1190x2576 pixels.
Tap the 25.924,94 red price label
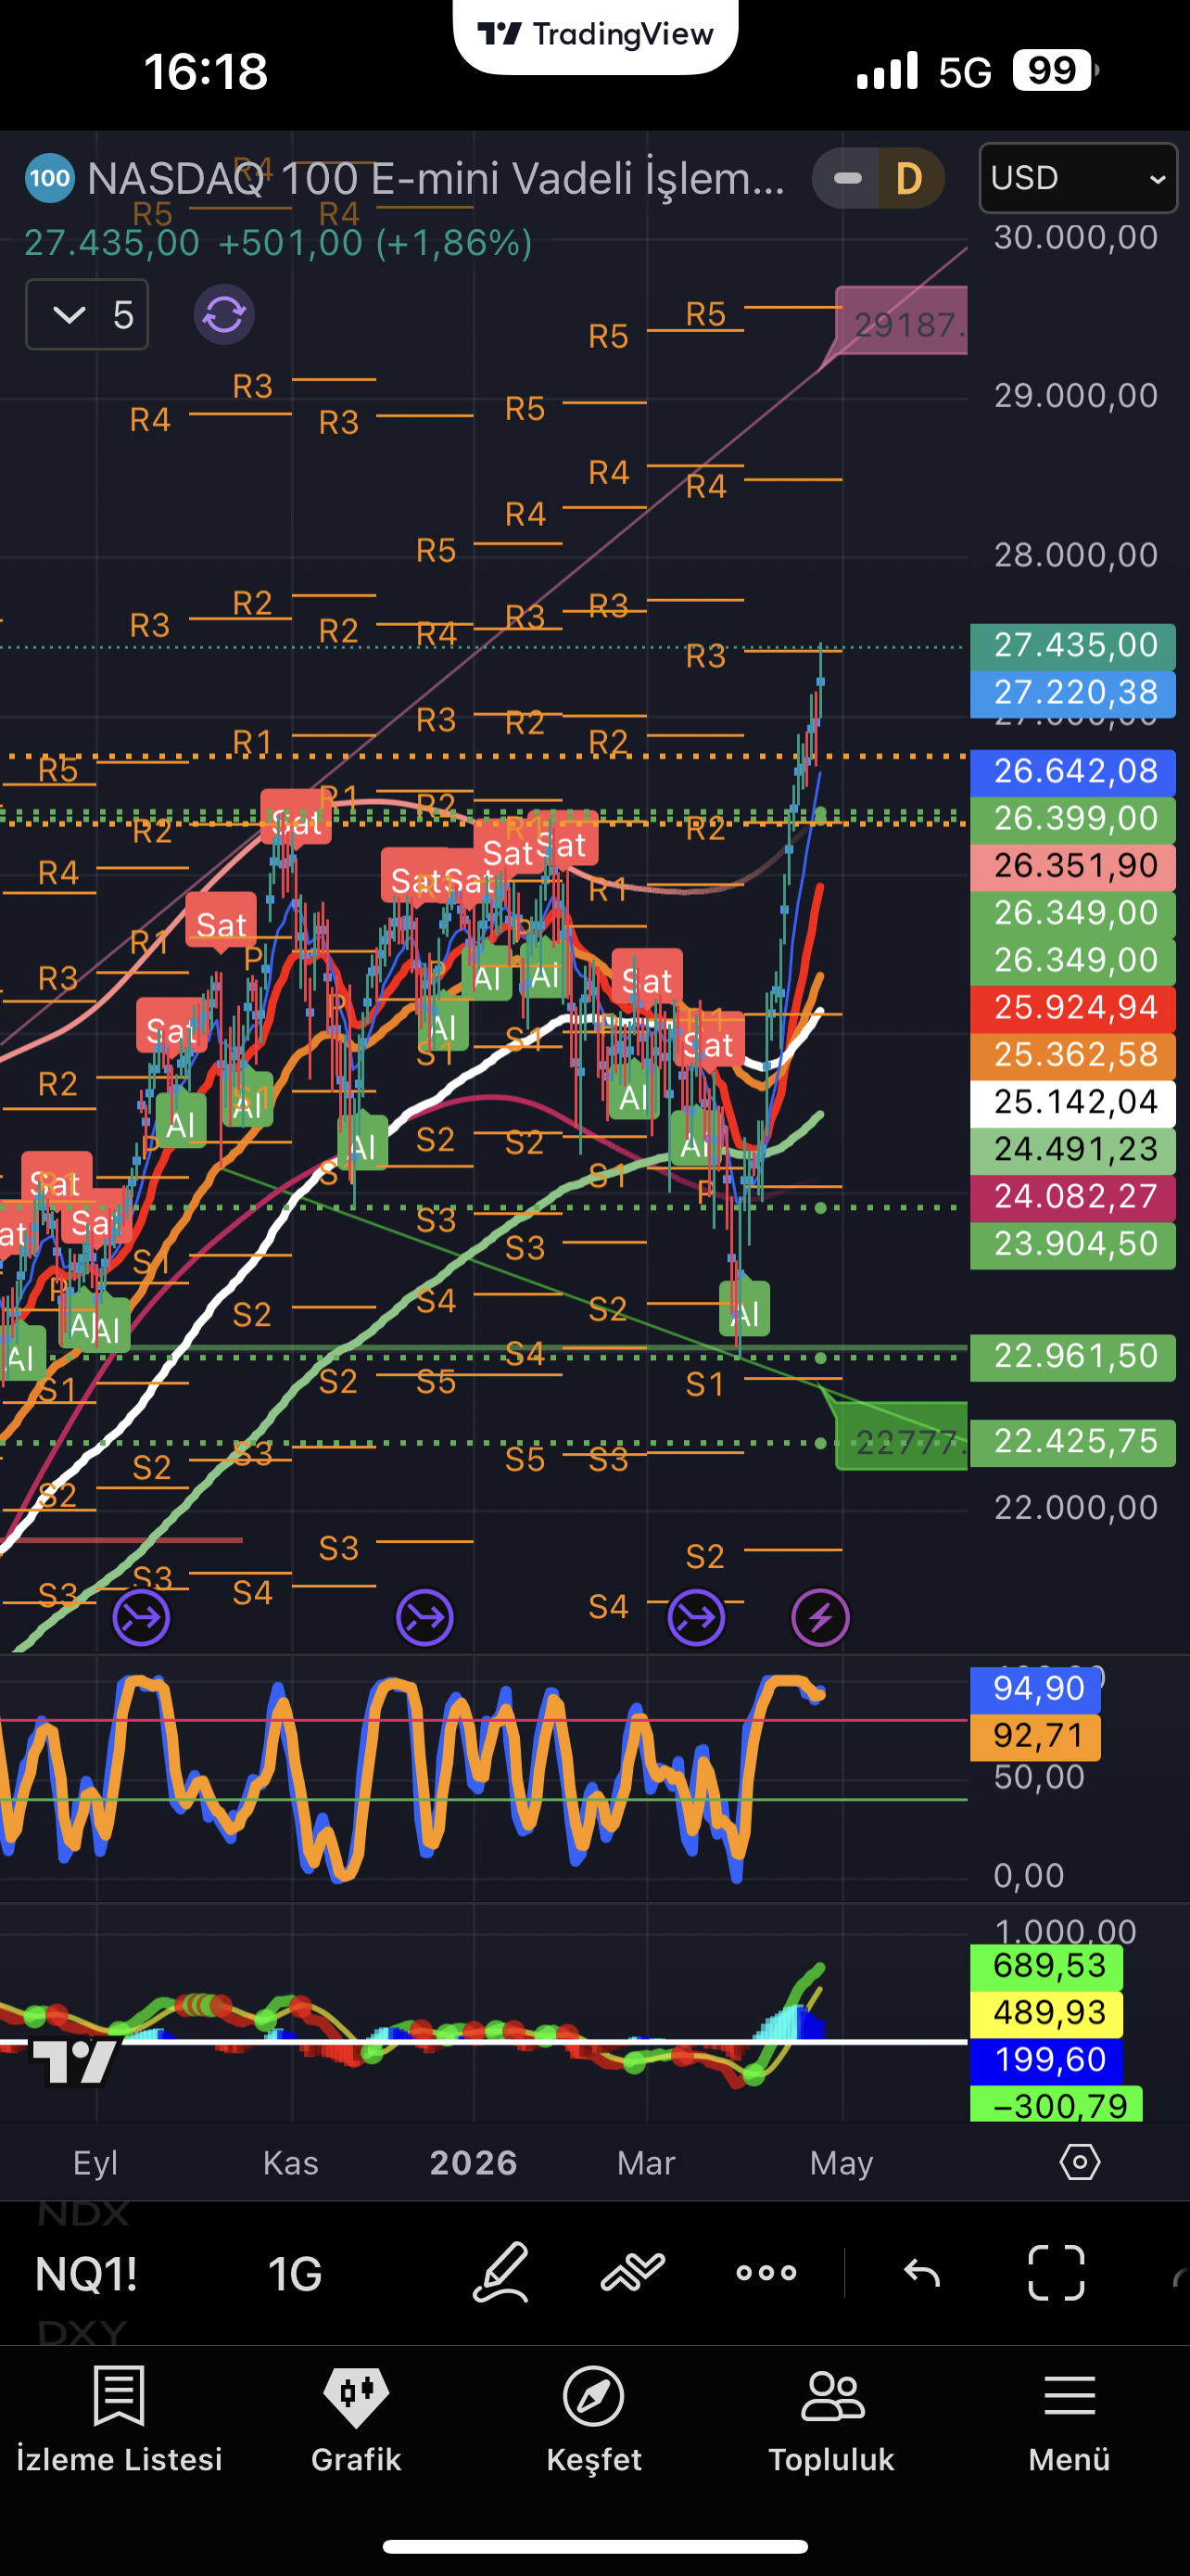coord(1073,1007)
